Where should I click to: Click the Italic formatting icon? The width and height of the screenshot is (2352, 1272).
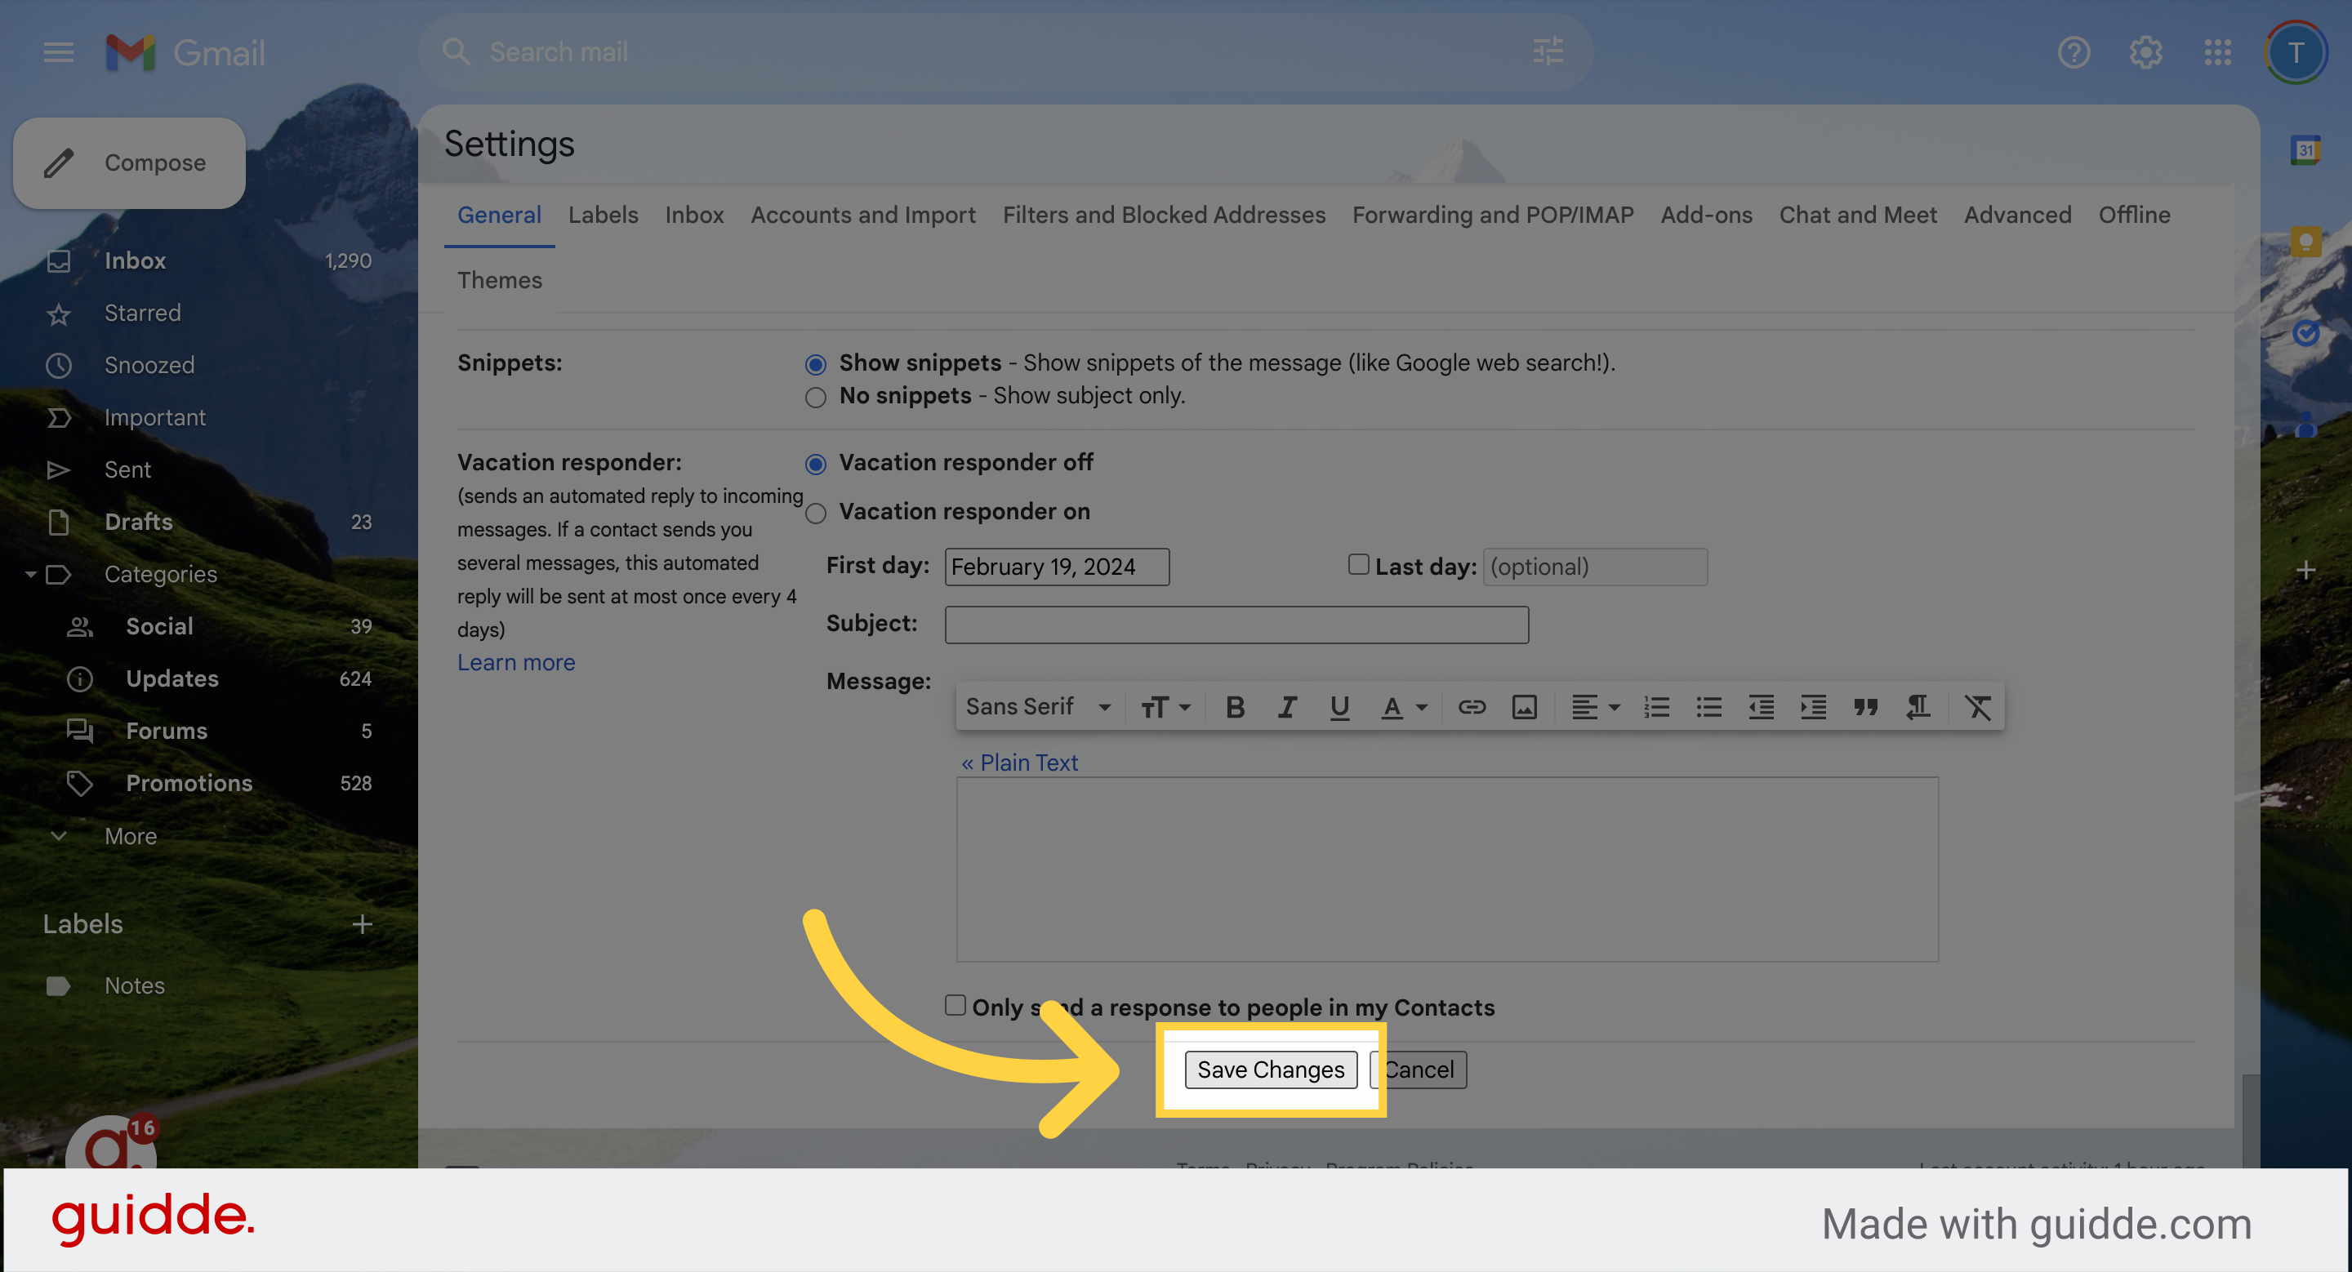pos(1286,707)
